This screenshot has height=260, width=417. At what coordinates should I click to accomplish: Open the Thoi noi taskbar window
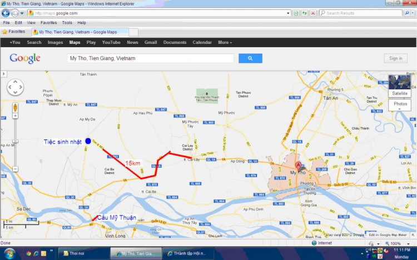pyautogui.click(x=84, y=253)
